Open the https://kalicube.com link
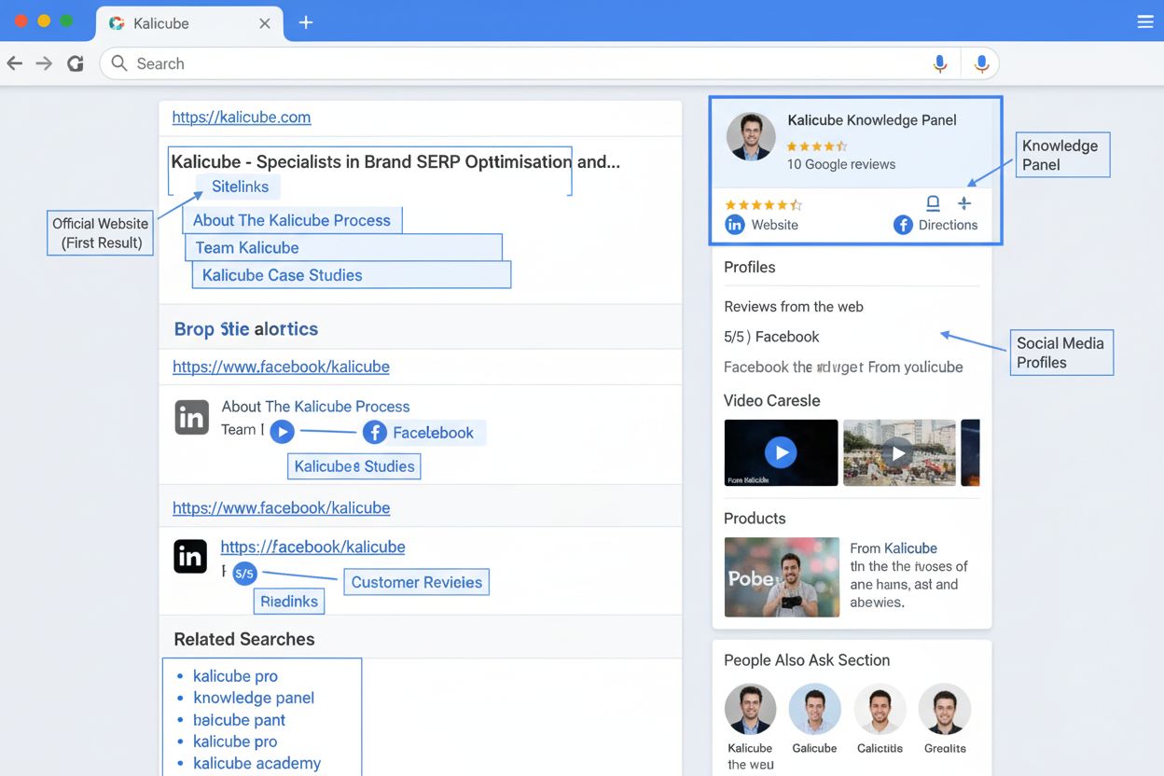 [241, 117]
